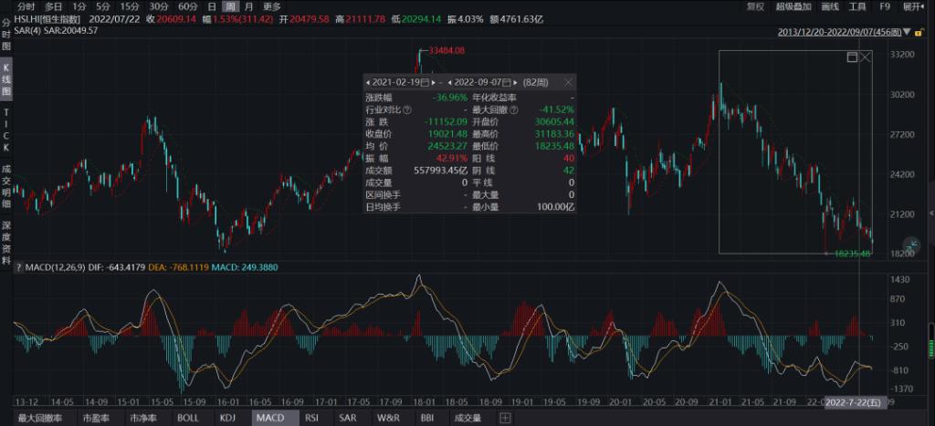Image resolution: width=935 pixels, height=426 pixels.
Task: Click the add indicator plus icon
Action: pyautogui.click(x=504, y=418)
